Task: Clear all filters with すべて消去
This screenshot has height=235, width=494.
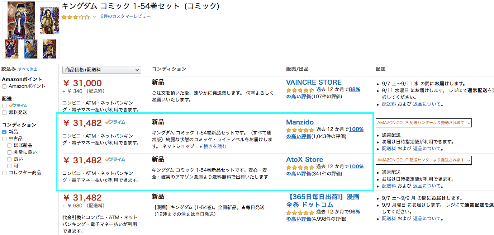Action: [x=28, y=69]
